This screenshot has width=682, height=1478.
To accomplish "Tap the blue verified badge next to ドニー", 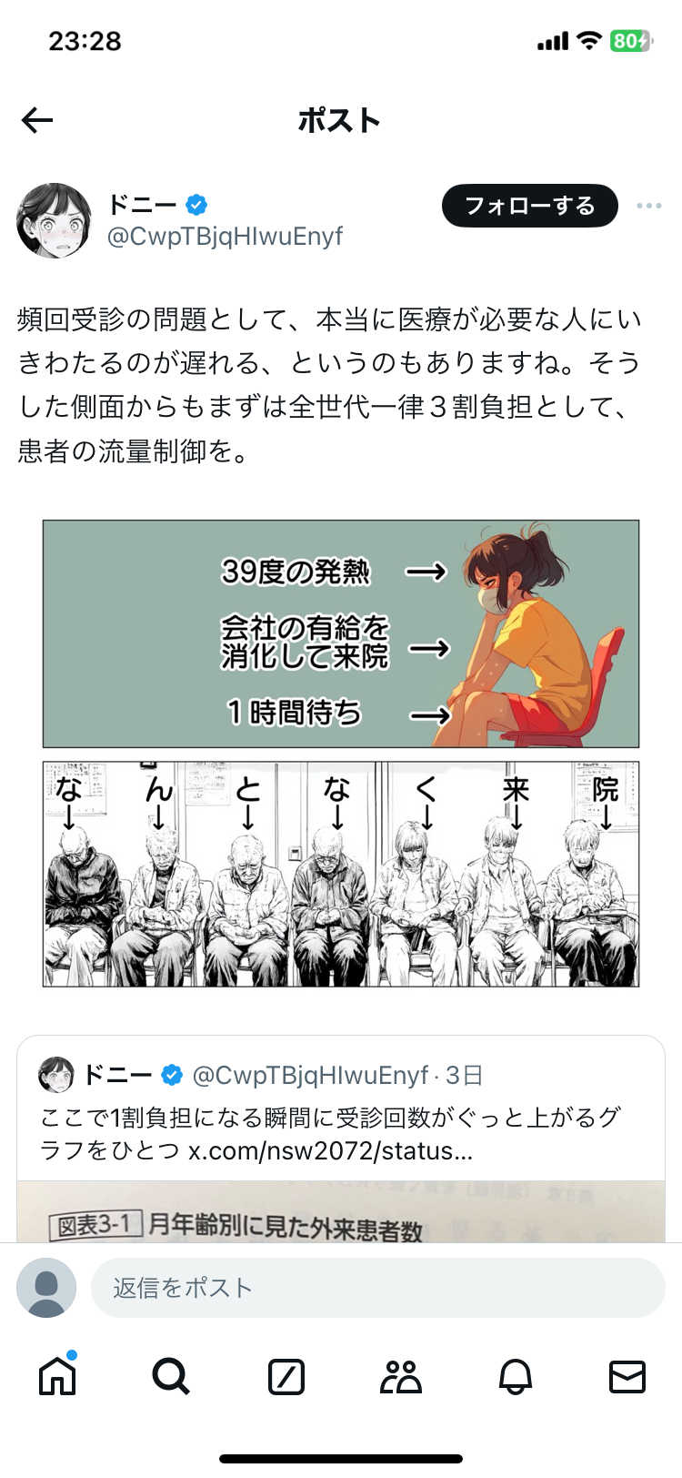I will click(x=196, y=205).
